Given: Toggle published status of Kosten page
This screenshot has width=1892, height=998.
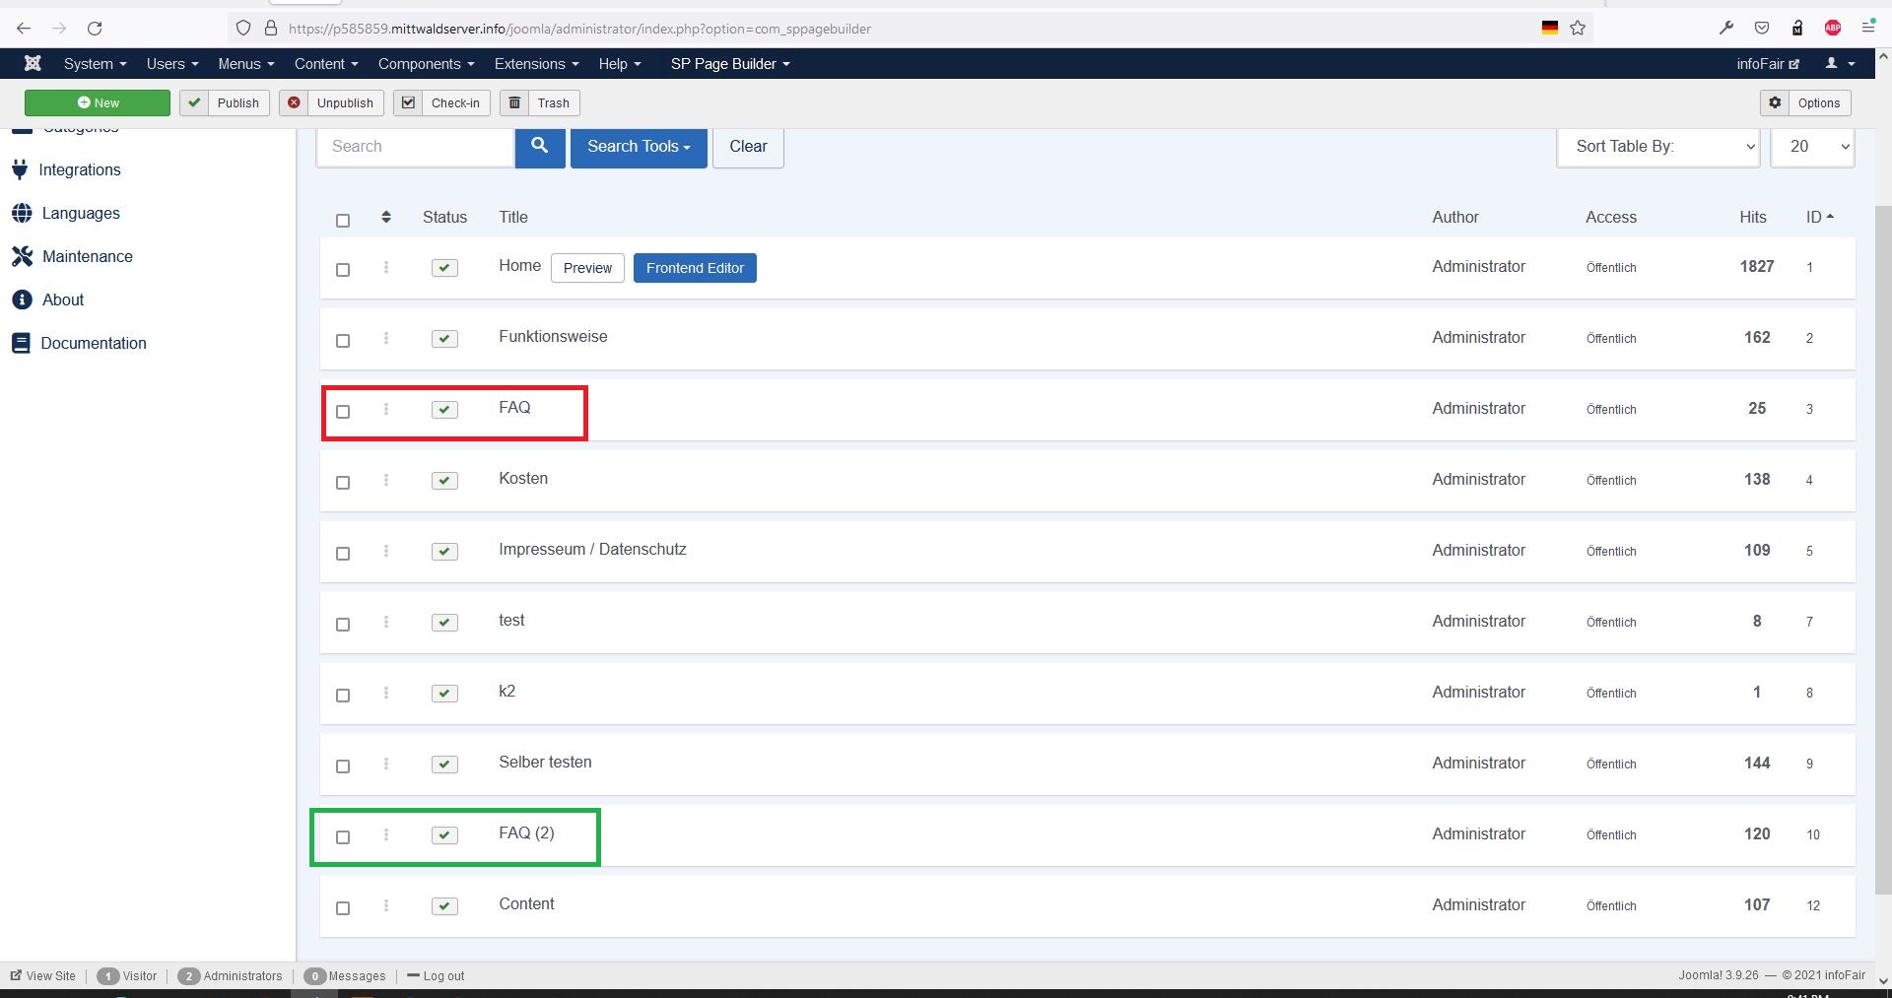Looking at the screenshot, I should pos(444,481).
